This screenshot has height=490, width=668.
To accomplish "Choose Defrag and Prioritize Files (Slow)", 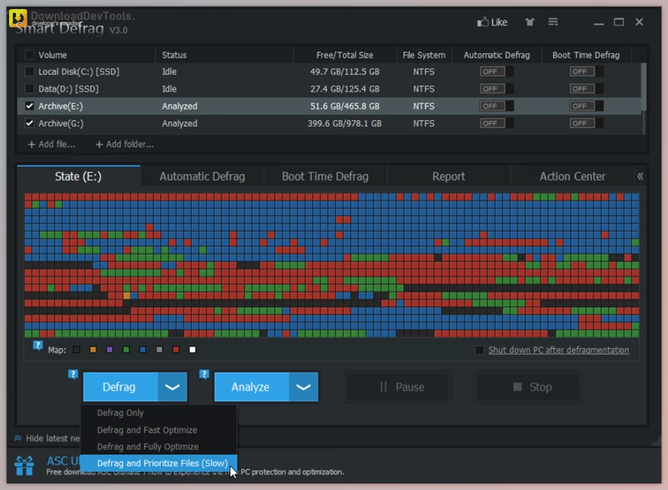I will coord(159,463).
